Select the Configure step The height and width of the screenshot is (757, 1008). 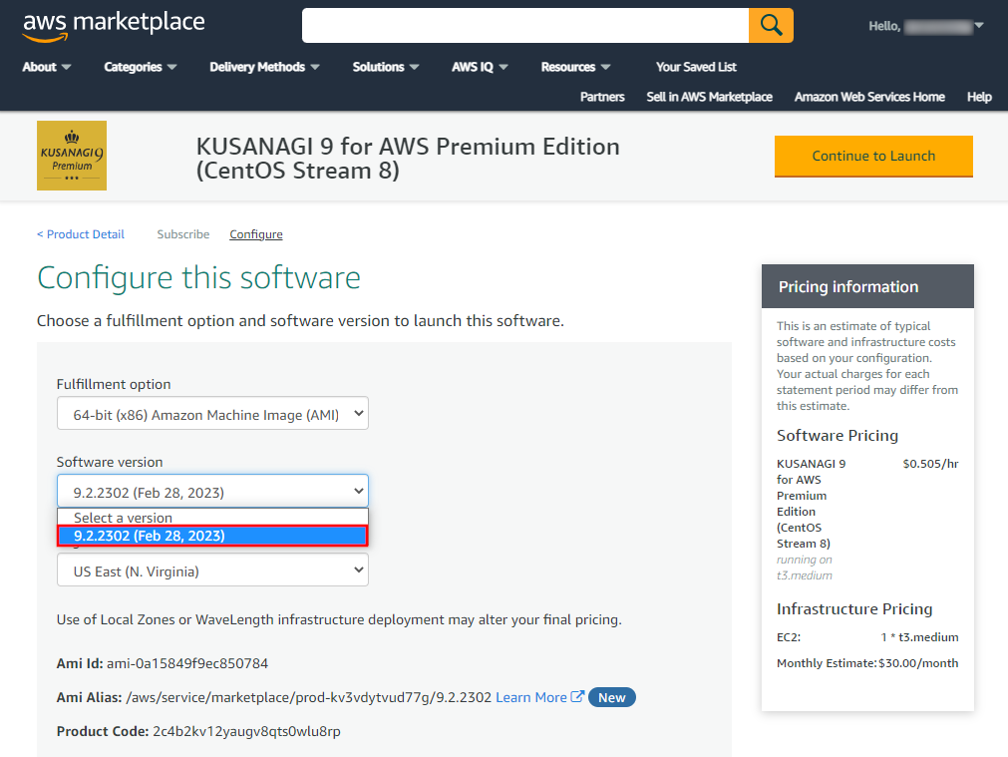(256, 234)
